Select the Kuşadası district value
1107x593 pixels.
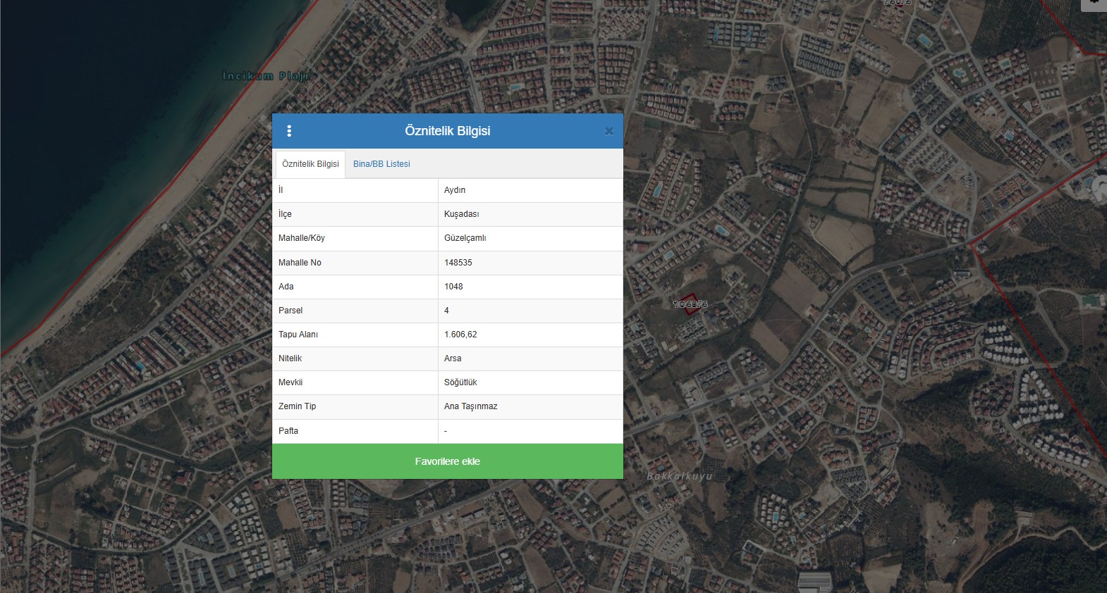tap(461, 214)
